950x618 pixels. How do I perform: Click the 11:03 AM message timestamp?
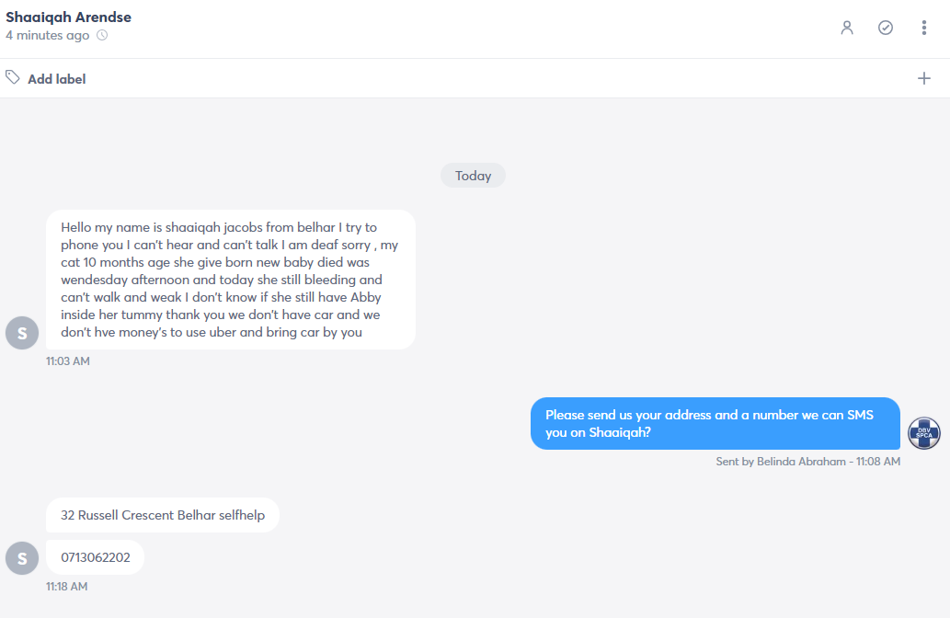point(68,361)
